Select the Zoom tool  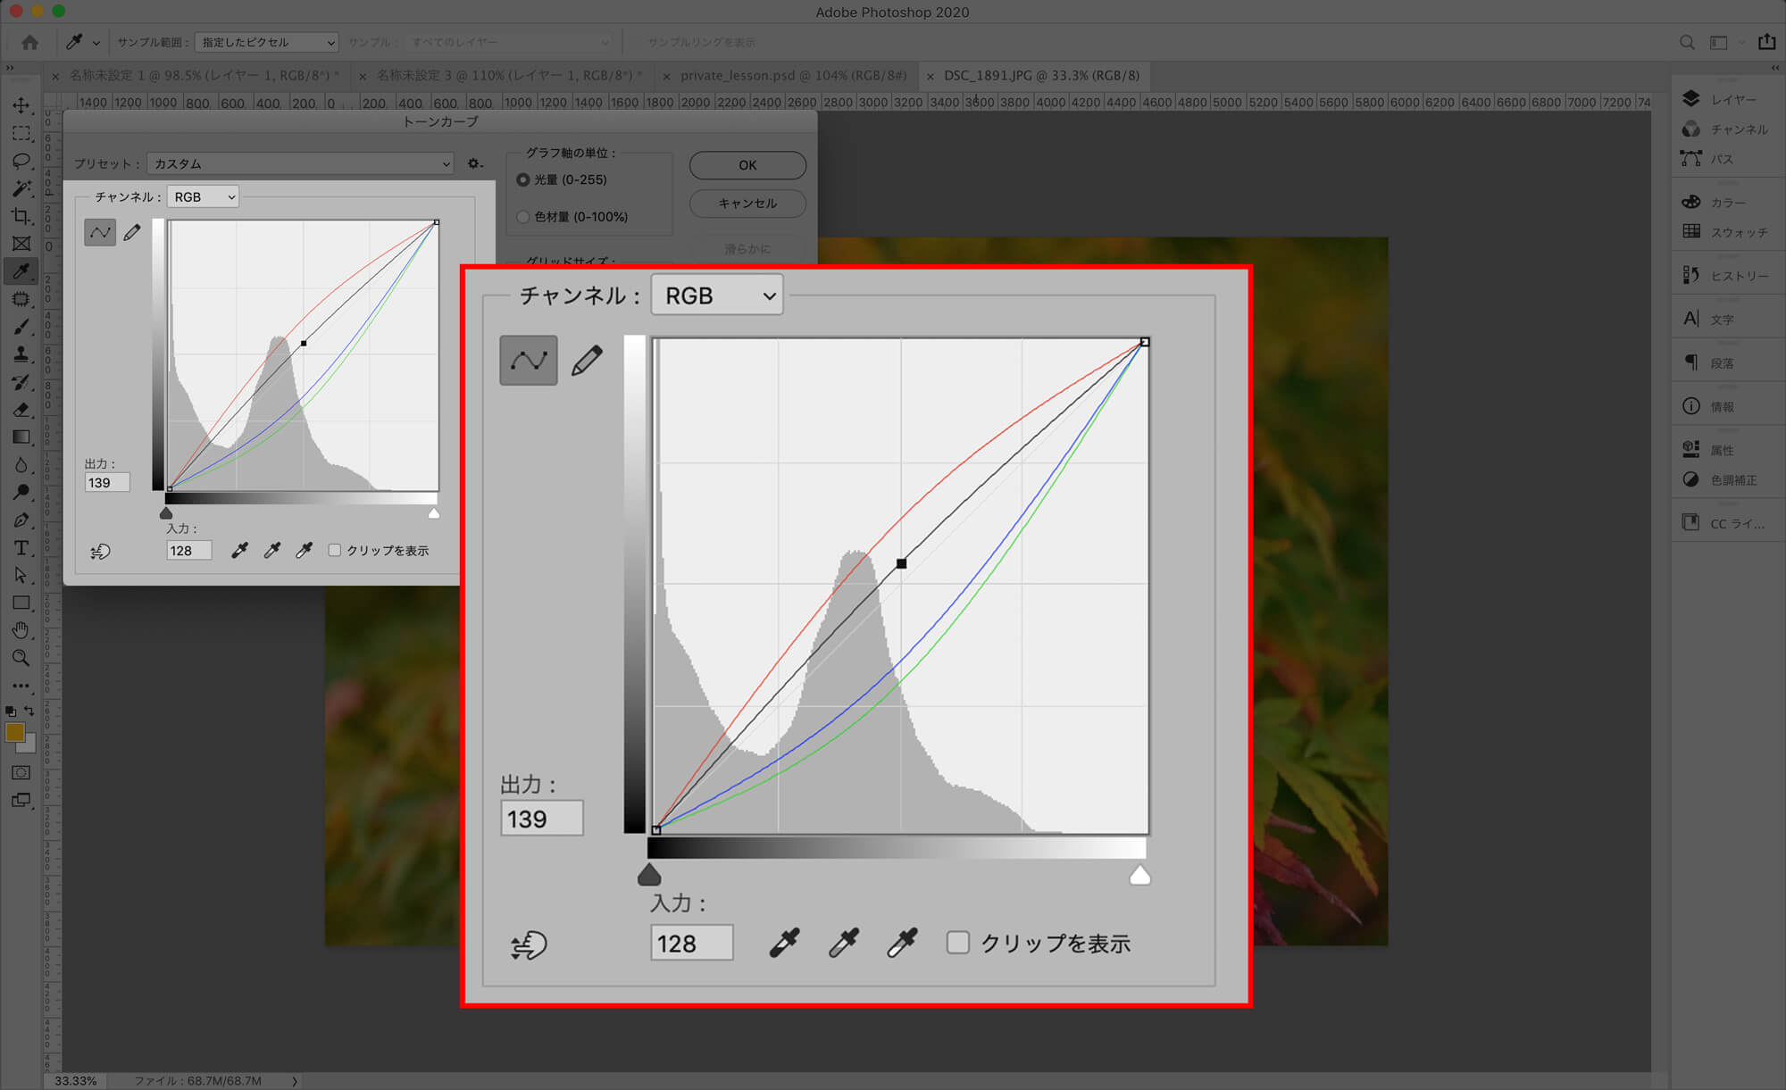pos(21,658)
